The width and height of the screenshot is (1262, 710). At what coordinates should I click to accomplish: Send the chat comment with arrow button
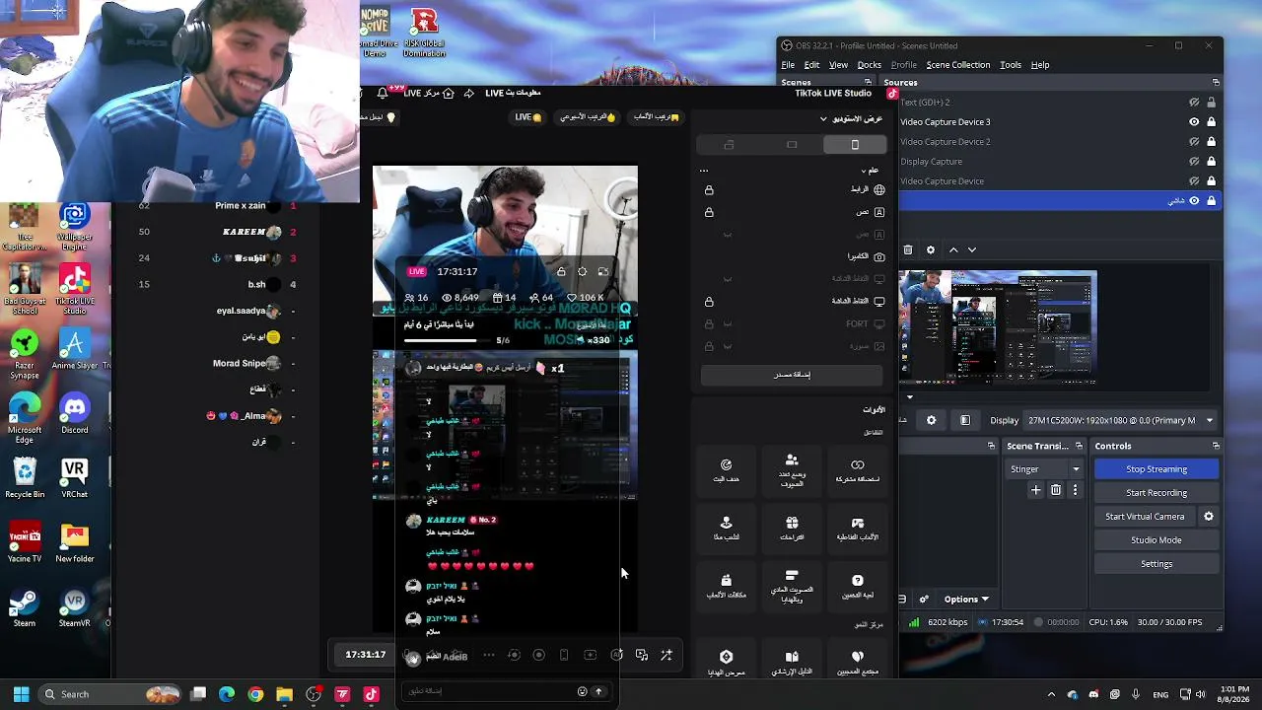[x=597, y=691]
